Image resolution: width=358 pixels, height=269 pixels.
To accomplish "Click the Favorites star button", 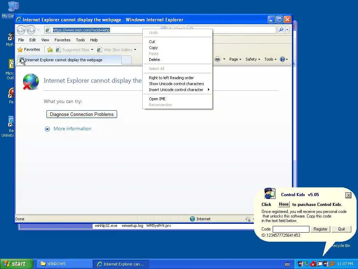I will coord(29,49).
